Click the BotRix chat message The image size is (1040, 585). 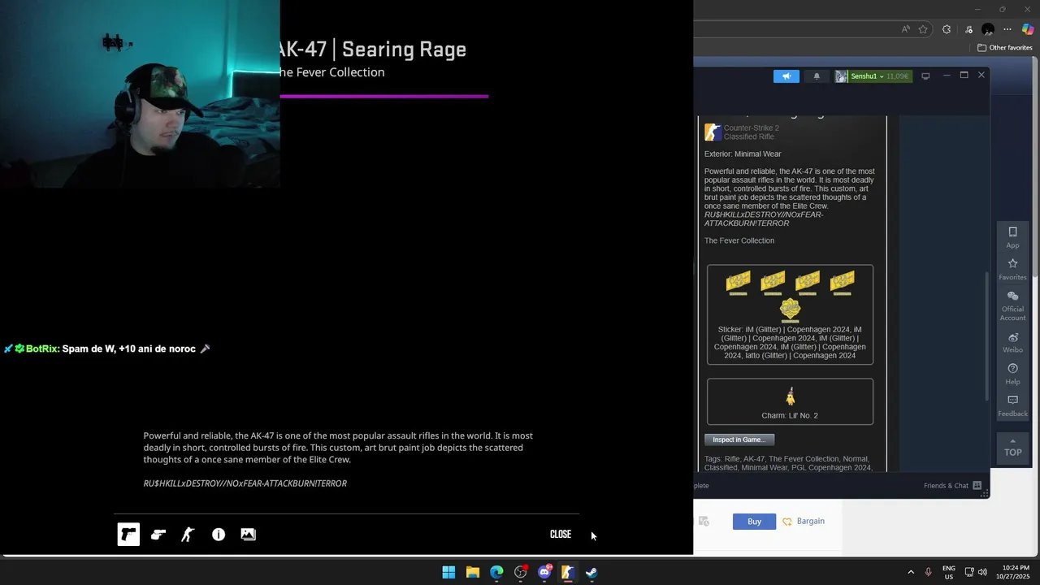pyautogui.click(x=107, y=349)
